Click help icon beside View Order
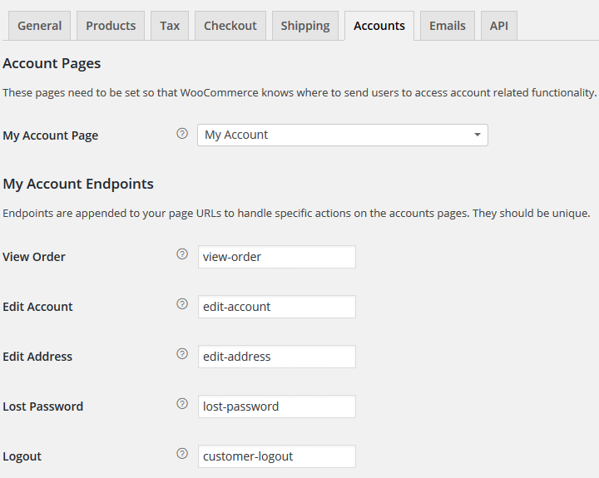The image size is (599, 478). coord(182,255)
